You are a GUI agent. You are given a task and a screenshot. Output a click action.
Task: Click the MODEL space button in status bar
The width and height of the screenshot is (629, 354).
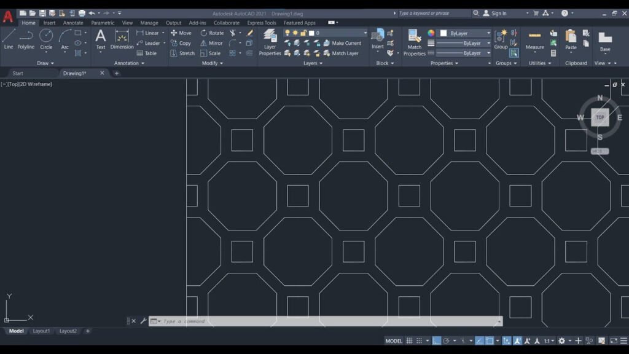pos(394,340)
